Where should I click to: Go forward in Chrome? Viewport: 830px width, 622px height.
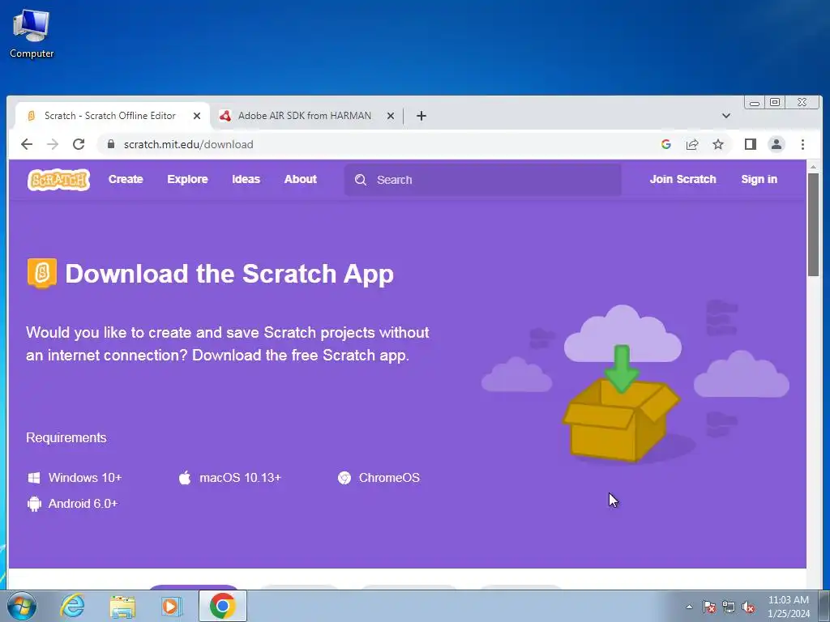[53, 144]
